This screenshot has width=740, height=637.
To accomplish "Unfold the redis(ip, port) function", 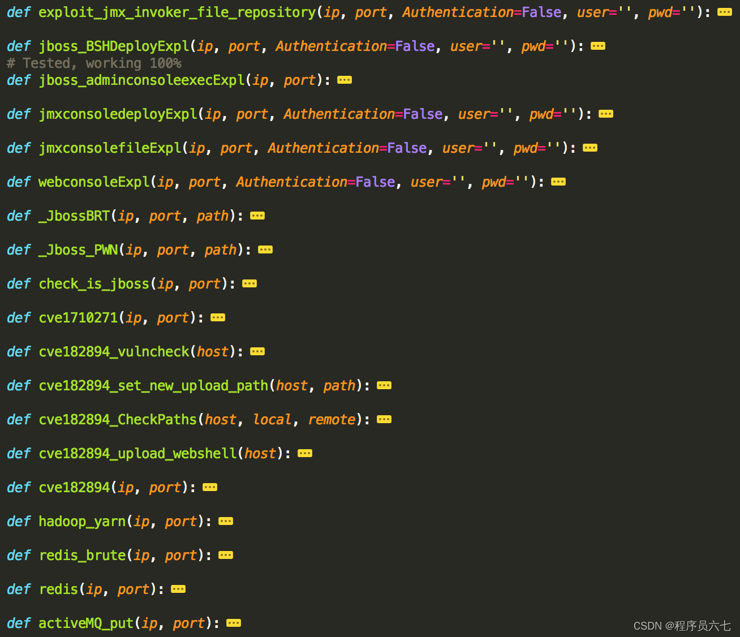I will pos(178,589).
